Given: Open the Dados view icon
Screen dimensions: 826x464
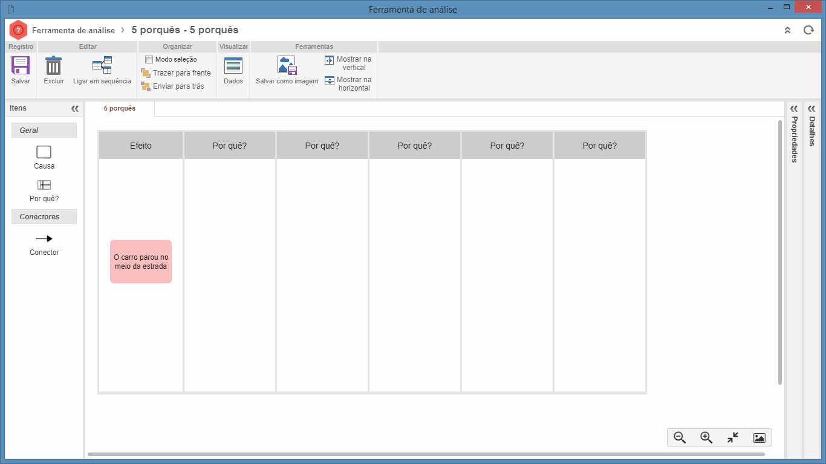Looking at the screenshot, I should [233, 66].
